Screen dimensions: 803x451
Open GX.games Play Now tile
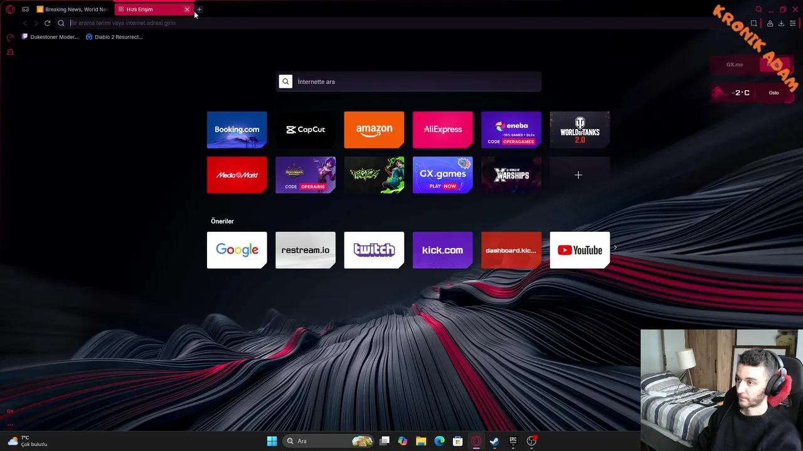(x=443, y=175)
